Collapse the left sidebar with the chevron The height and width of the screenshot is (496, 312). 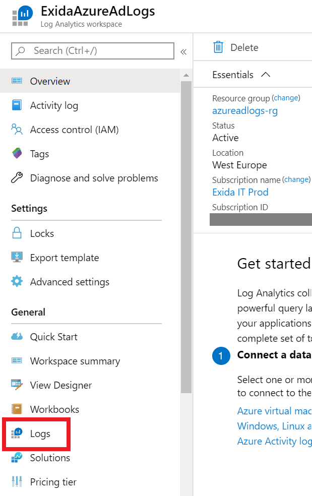183,51
